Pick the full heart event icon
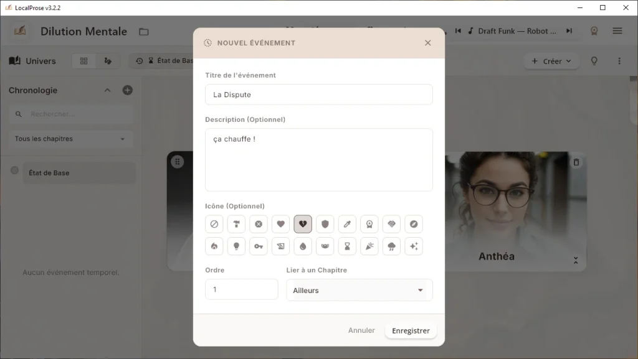This screenshot has height=359, width=638. tap(281, 224)
